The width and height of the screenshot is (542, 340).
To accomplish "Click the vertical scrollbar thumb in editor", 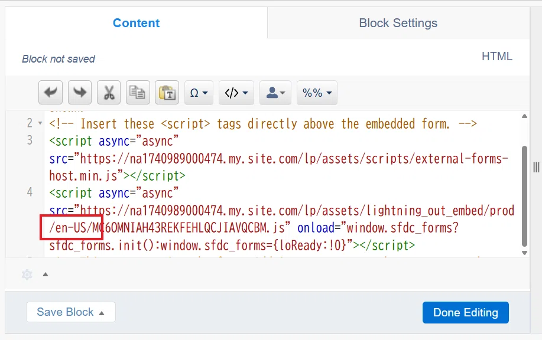I will pyautogui.click(x=524, y=196).
